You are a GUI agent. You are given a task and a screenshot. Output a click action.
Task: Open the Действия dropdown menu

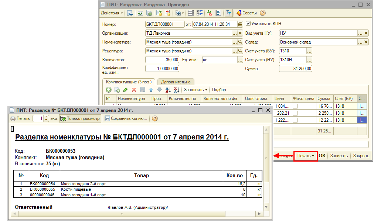[x=112, y=13]
